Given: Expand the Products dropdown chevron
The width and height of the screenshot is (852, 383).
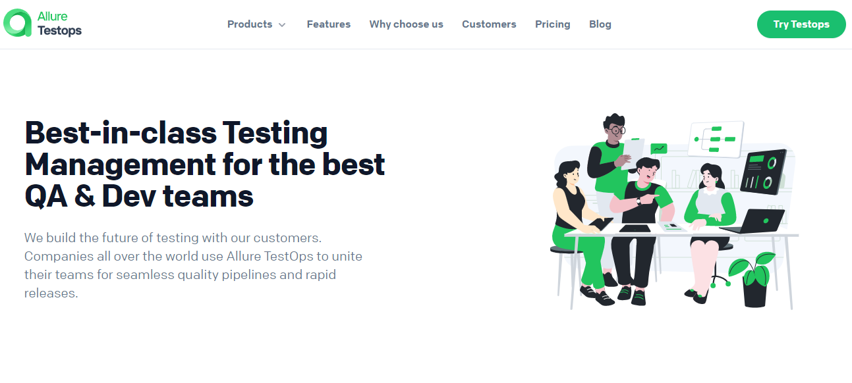Looking at the screenshot, I should tap(282, 25).
